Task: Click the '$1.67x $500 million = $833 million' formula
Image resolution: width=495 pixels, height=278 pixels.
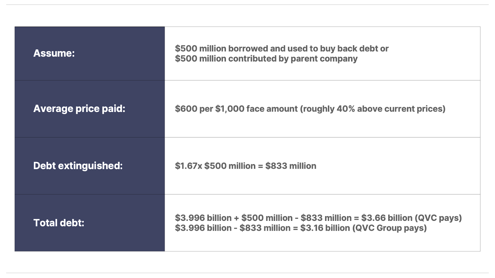Action: [246, 166]
